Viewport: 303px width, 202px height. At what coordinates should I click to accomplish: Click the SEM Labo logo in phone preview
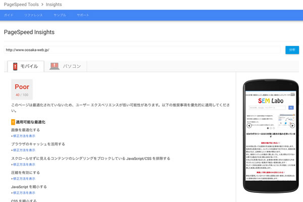271,100
